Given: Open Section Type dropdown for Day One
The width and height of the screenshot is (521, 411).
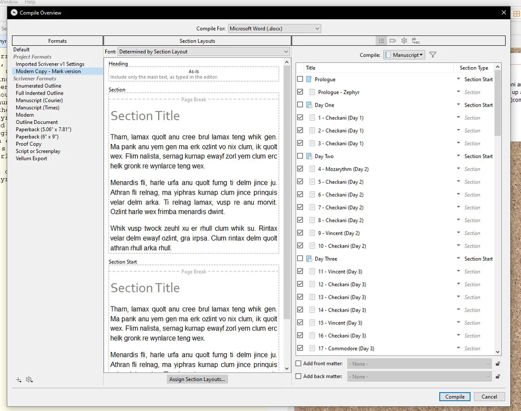Looking at the screenshot, I should [x=458, y=105].
